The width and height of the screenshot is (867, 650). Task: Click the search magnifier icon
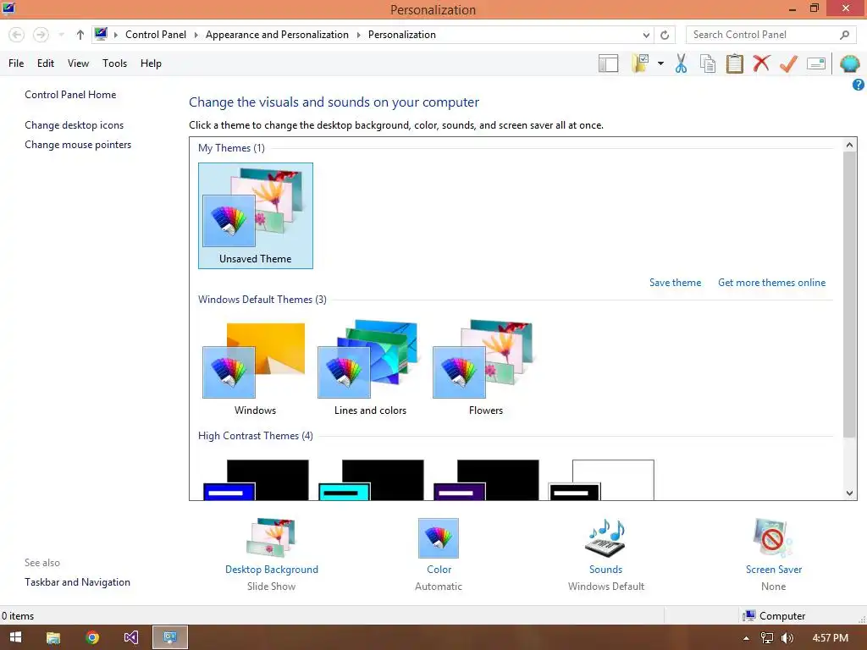click(844, 35)
